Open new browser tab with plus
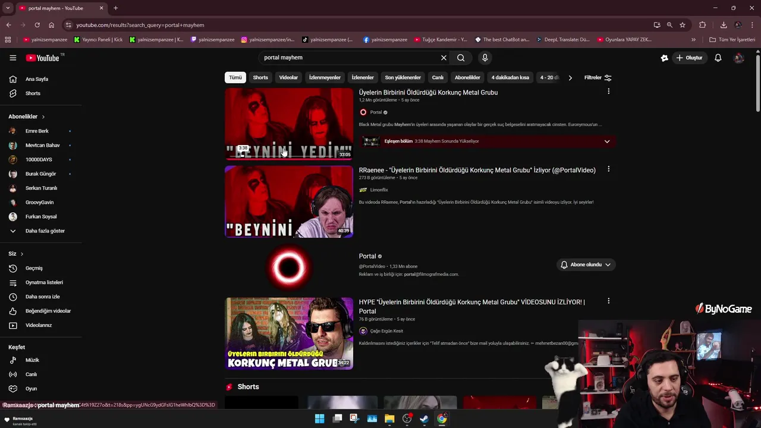 coord(115,8)
